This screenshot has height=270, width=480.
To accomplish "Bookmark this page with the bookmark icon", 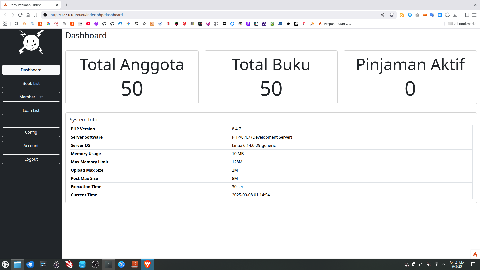I will point(35,15).
